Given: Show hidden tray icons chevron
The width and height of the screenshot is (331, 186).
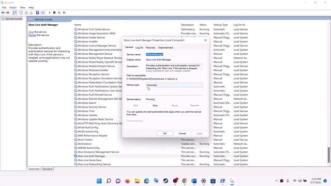Looking at the screenshot, I should (276, 181).
